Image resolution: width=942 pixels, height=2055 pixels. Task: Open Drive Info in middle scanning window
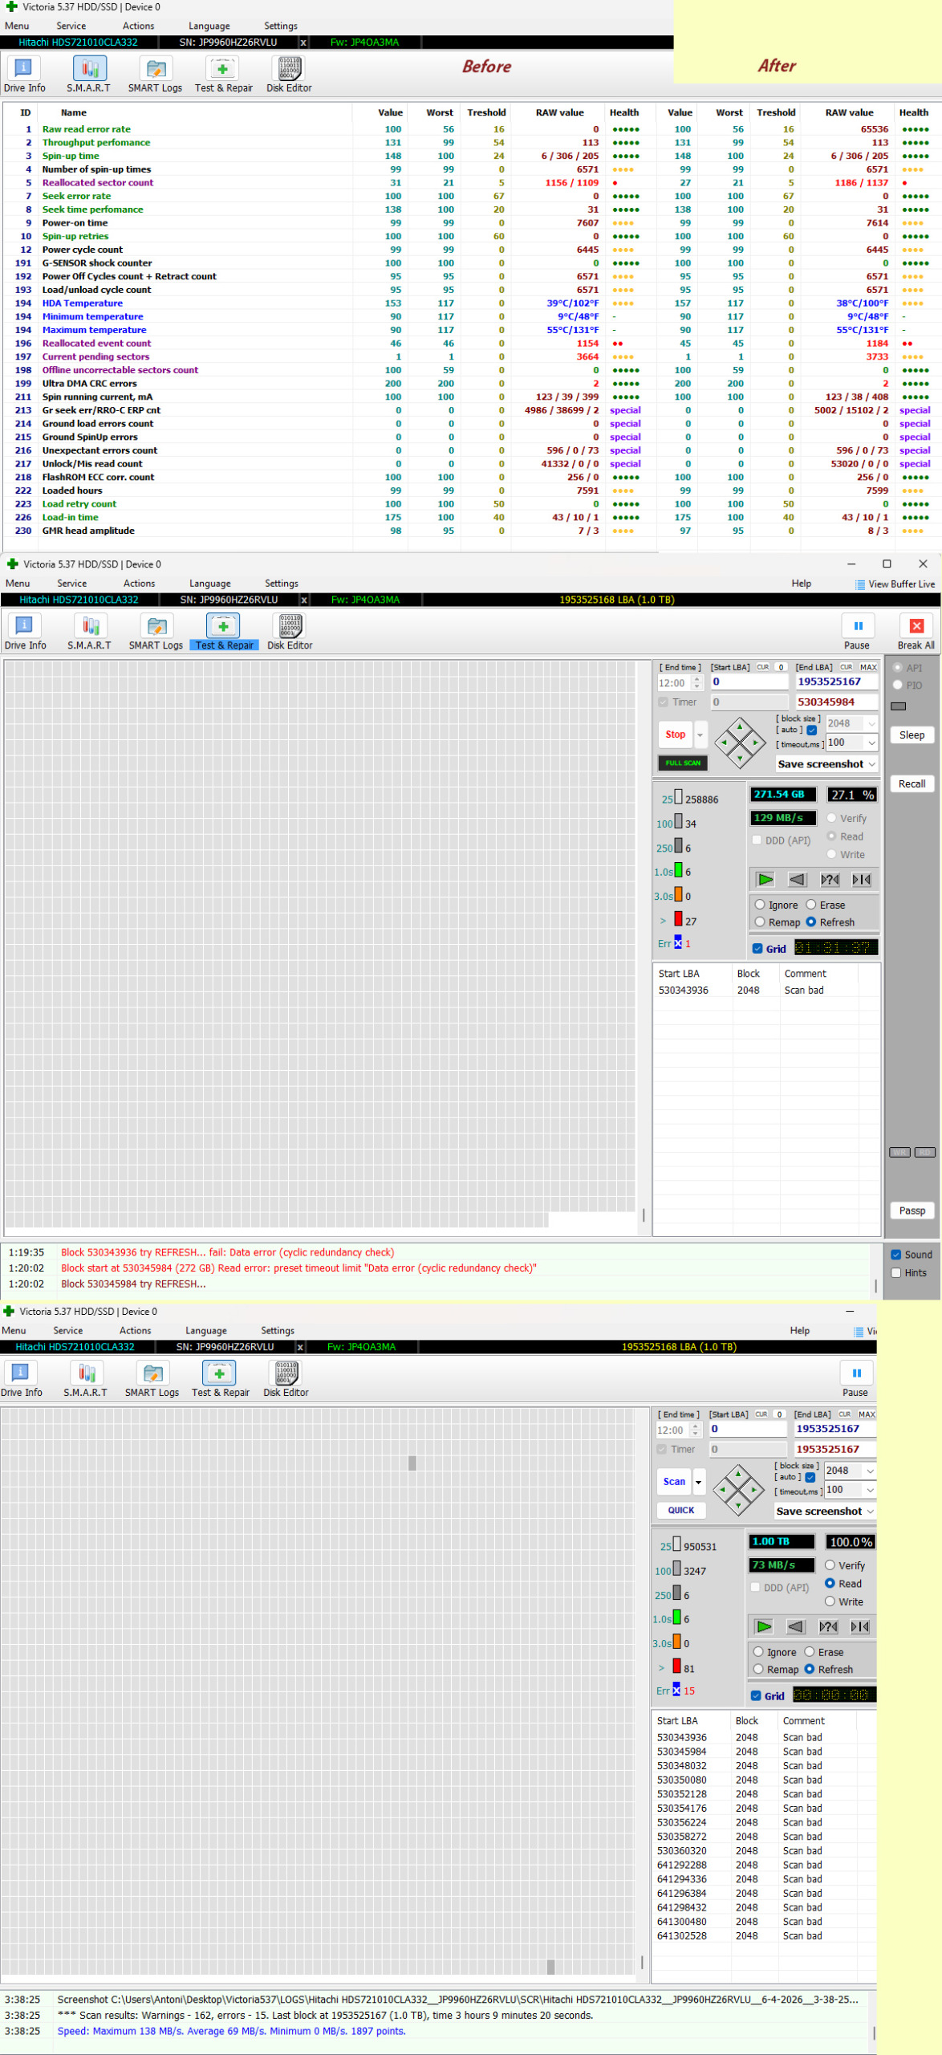click(x=25, y=632)
